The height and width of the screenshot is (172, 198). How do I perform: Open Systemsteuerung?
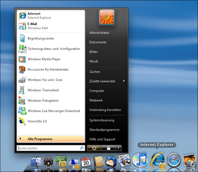tap(102, 120)
